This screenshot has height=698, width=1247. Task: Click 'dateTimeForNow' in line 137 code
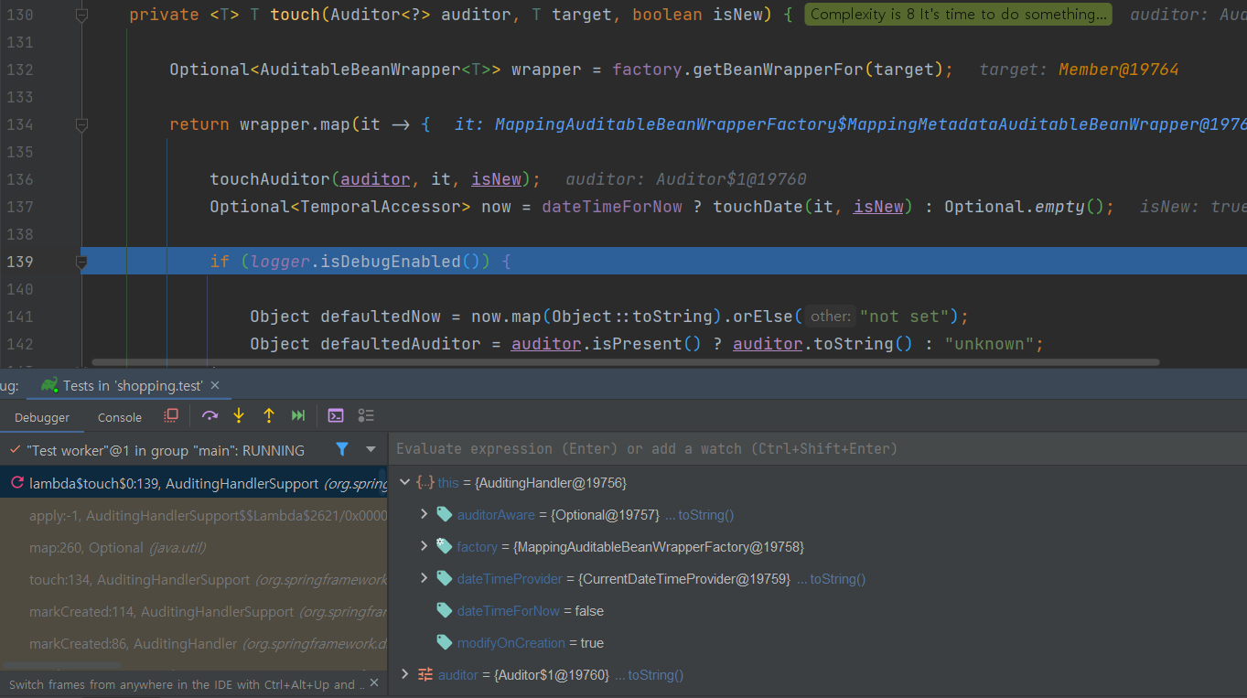coord(612,207)
